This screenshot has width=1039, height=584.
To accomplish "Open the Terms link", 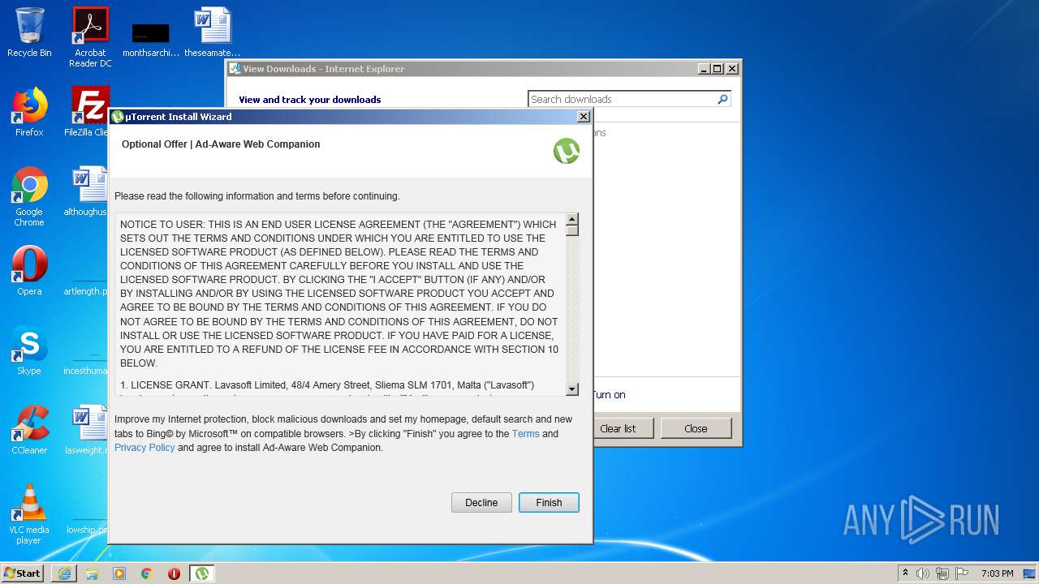I will point(525,434).
